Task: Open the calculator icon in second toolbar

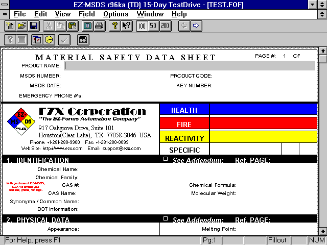Action: click(x=83, y=39)
